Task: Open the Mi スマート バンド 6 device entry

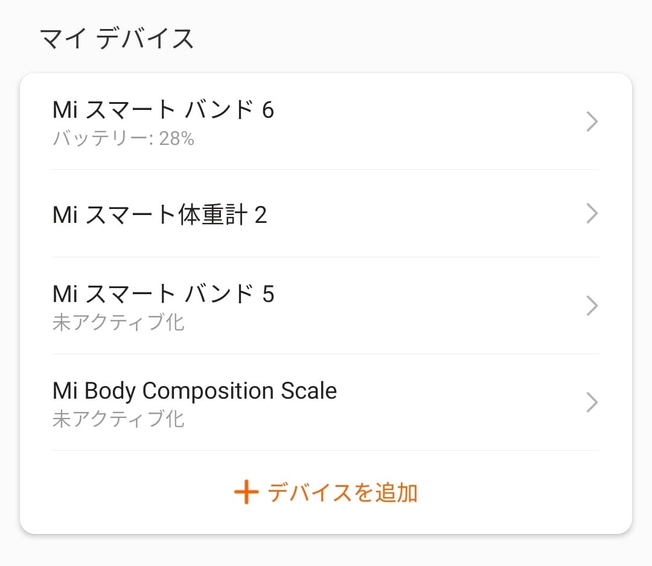Action: click(164, 111)
